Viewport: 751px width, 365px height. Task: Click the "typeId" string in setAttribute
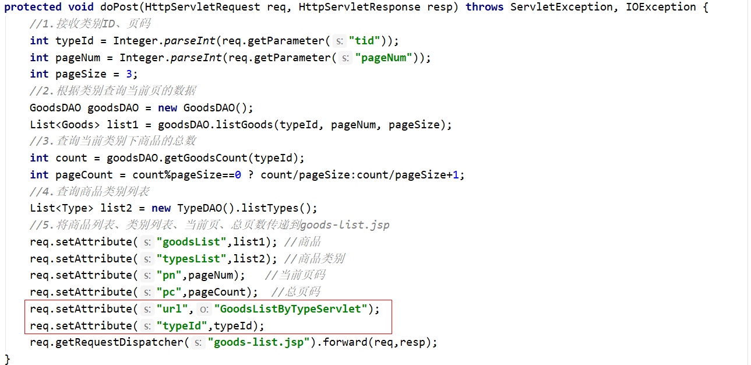click(182, 326)
